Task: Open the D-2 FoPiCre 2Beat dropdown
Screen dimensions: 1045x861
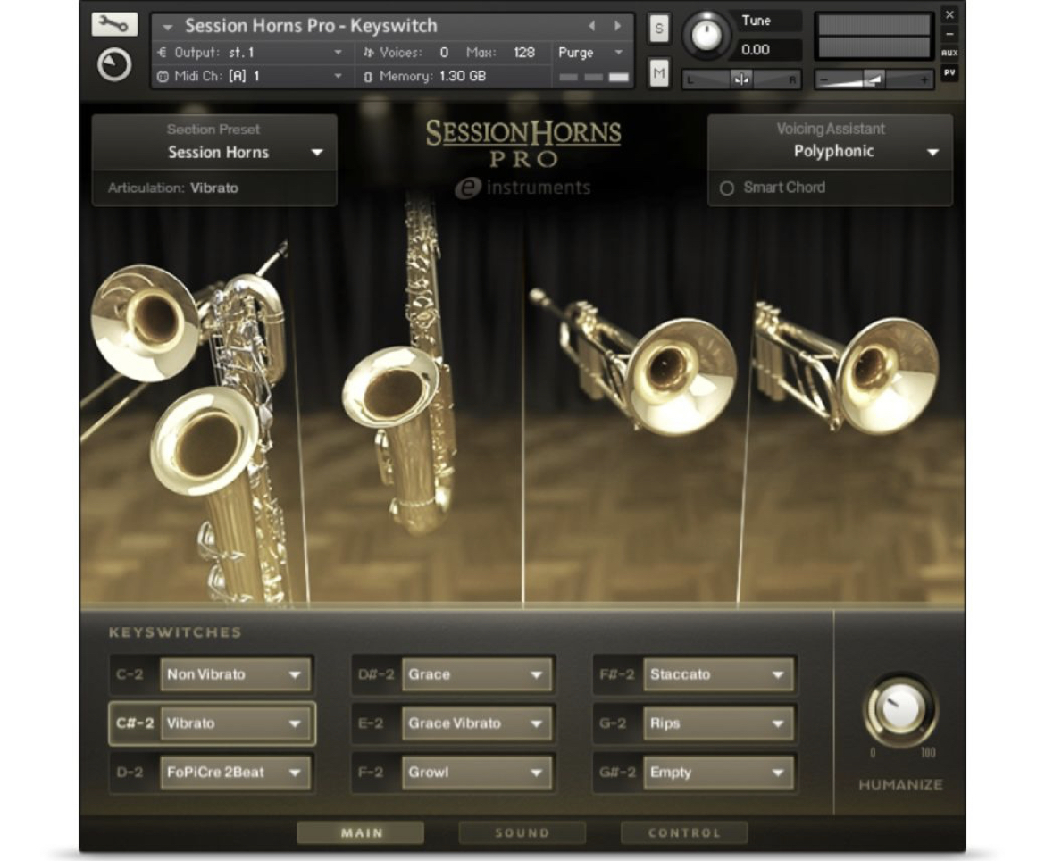Action: (x=235, y=773)
